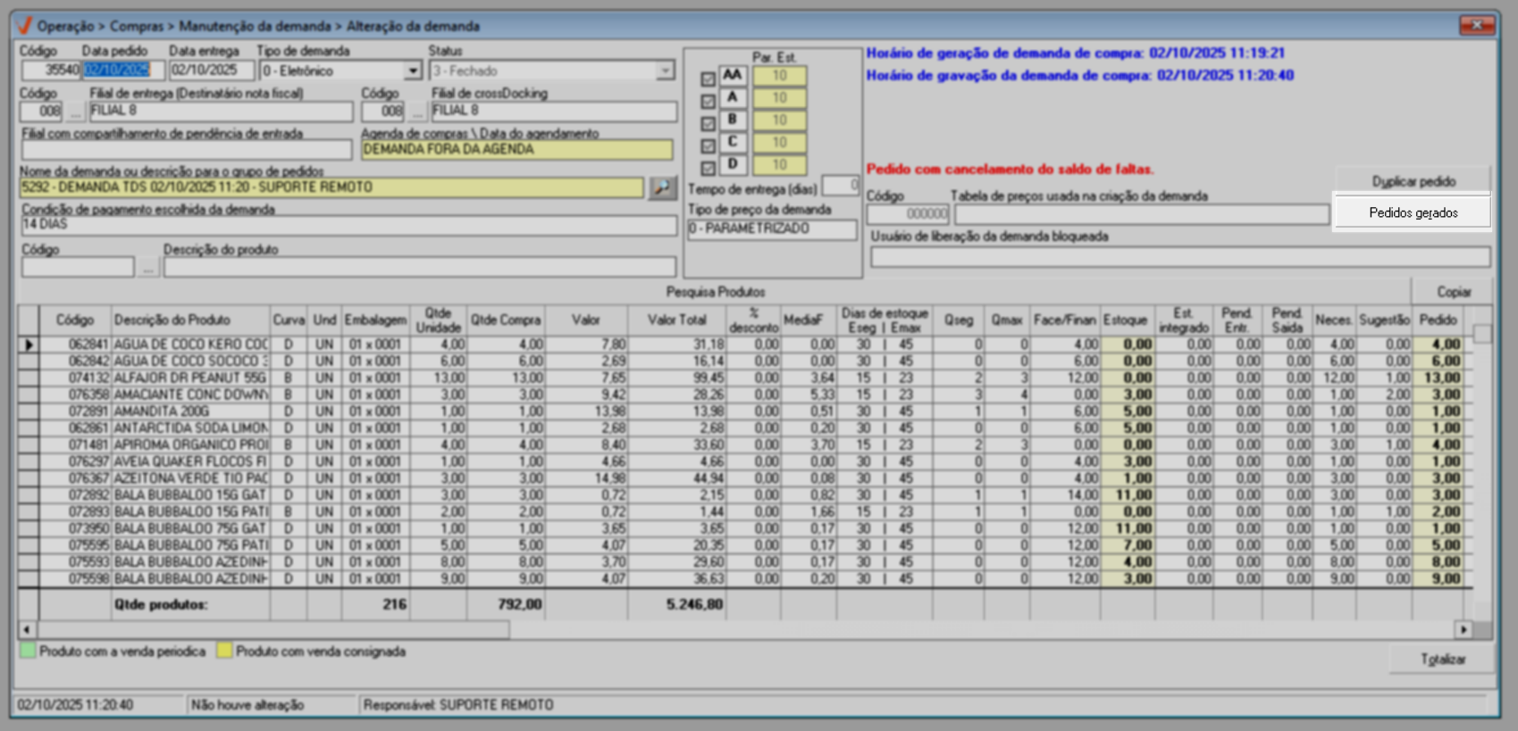
Task: Click the demand Código field 35540
Action: coord(50,71)
